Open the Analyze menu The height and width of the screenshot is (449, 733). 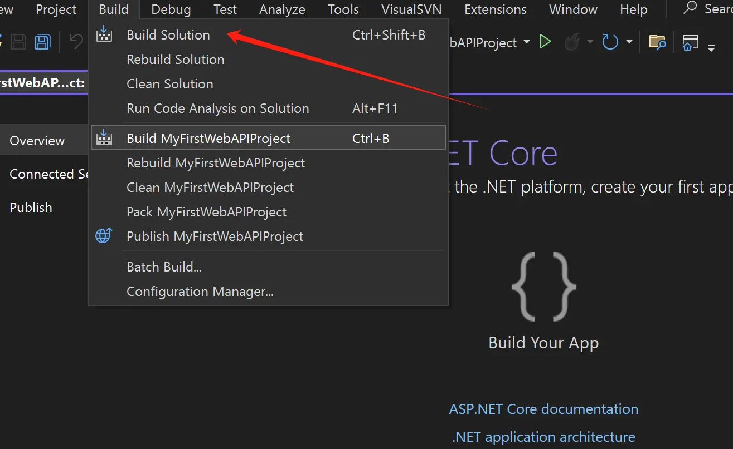pos(282,9)
